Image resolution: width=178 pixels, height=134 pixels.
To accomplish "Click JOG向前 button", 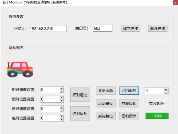I will click(106, 91).
